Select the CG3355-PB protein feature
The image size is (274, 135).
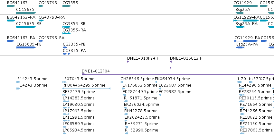pos(65,47)
